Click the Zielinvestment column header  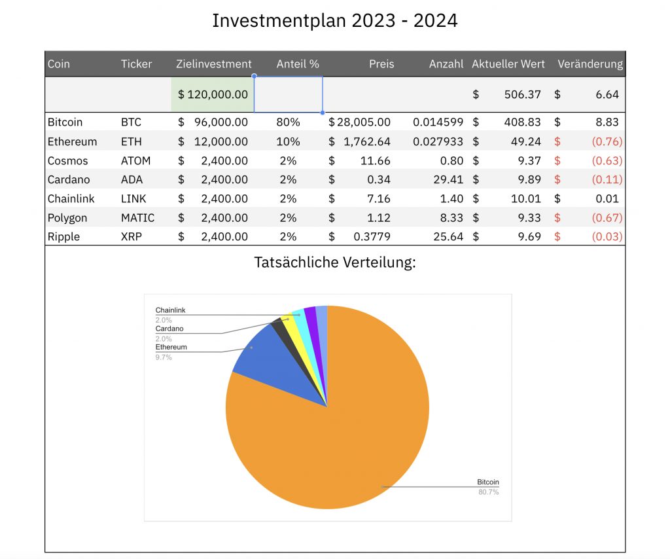point(214,63)
